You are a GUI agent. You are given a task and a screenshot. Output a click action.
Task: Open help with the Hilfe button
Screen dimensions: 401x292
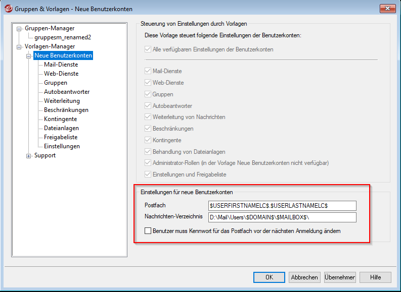point(375,277)
